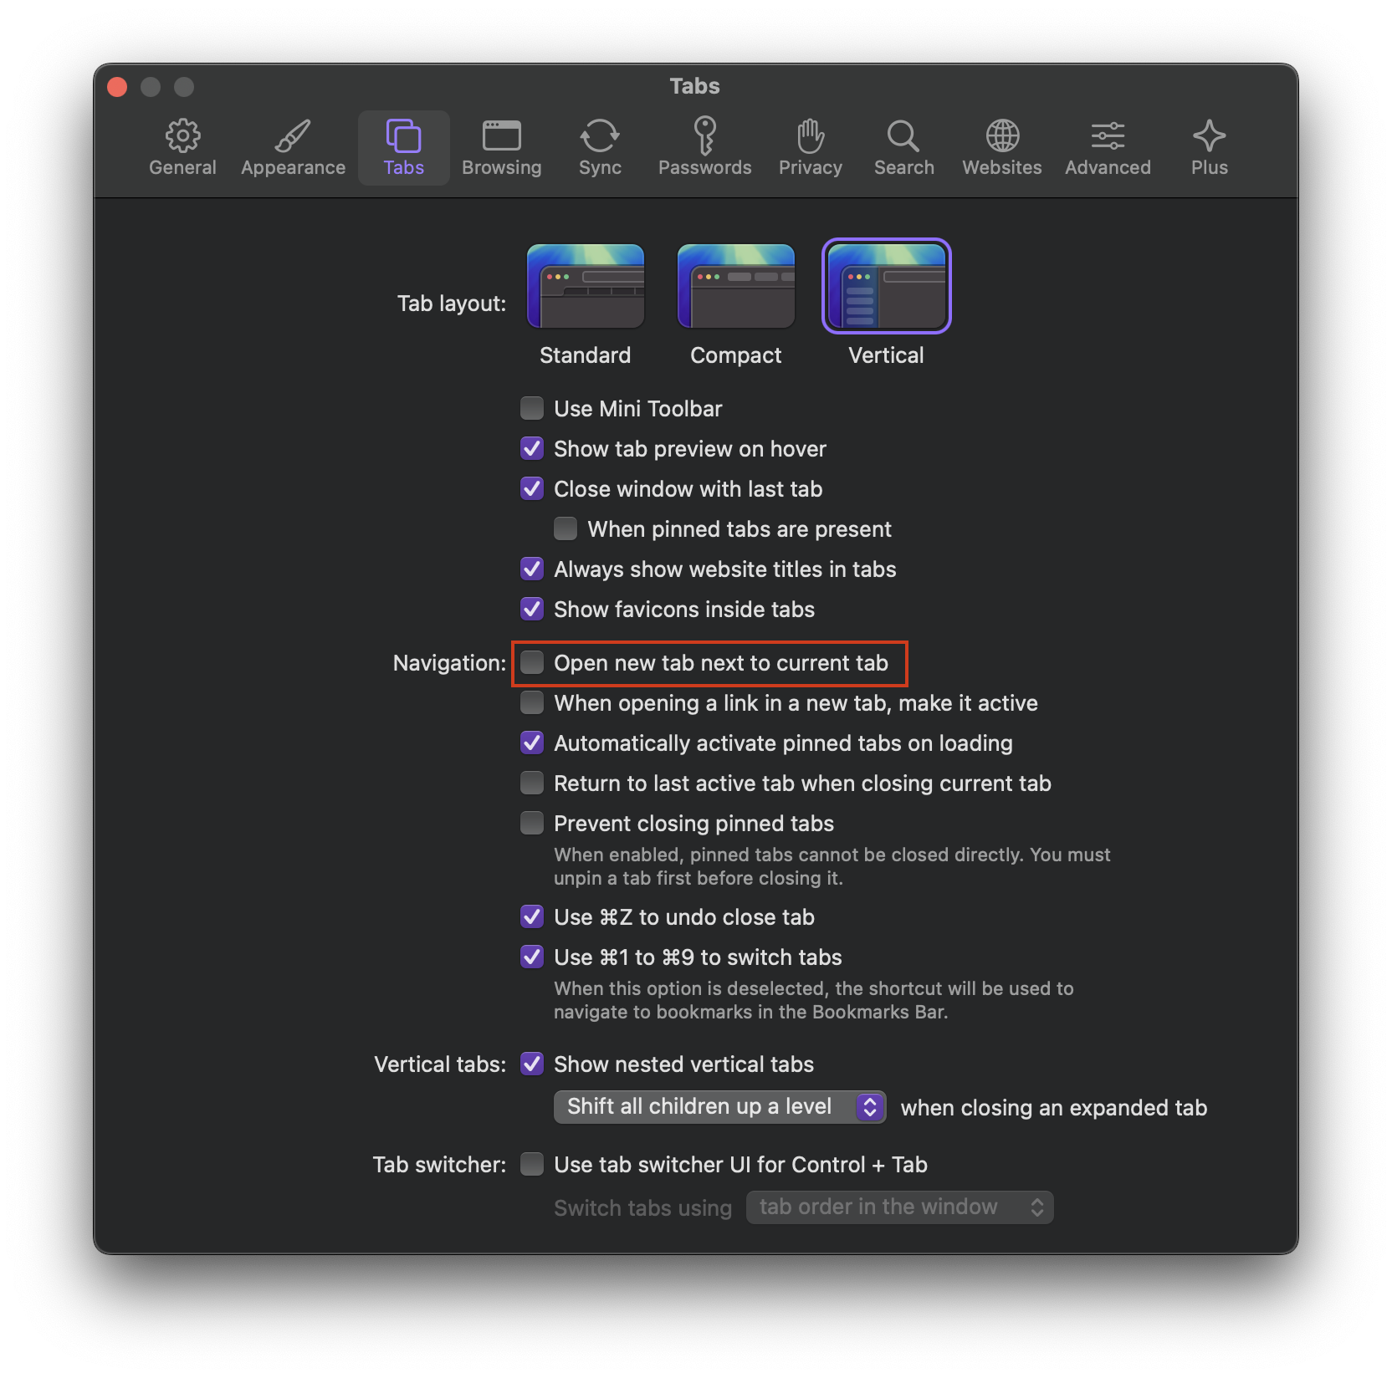Choose the Compact tab layout thumbnail
The height and width of the screenshot is (1378, 1392).
click(735, 287)
